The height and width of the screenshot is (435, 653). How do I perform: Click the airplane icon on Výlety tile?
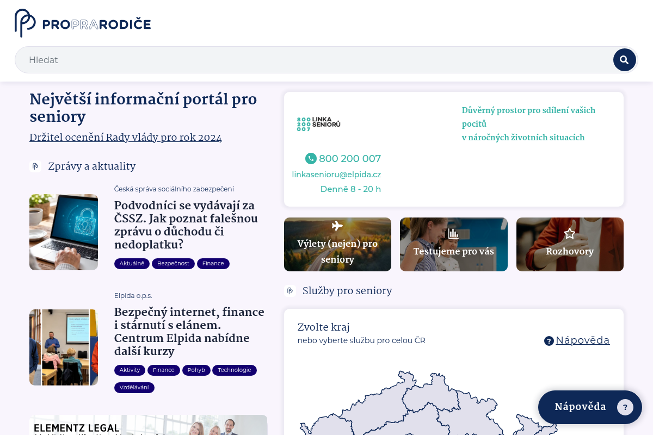coord(337,226)
